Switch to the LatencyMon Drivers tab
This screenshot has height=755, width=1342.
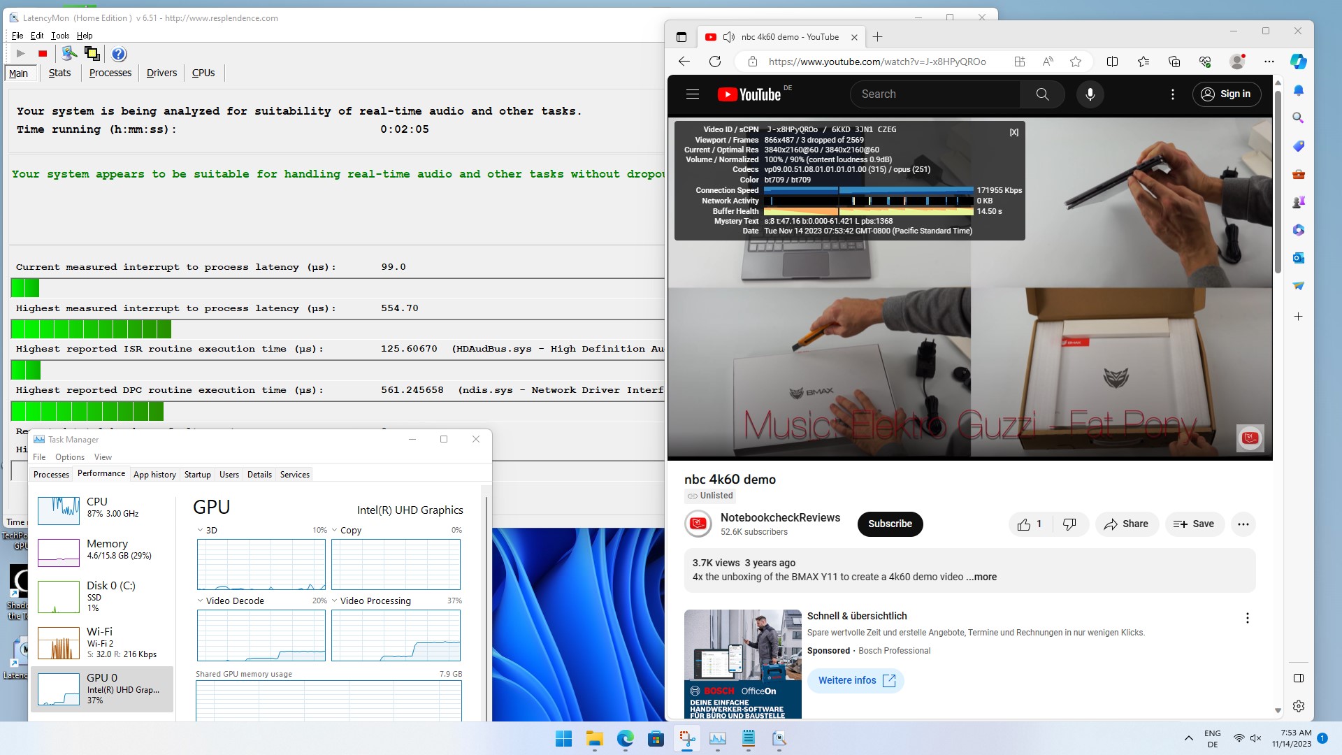coord(161,73)
